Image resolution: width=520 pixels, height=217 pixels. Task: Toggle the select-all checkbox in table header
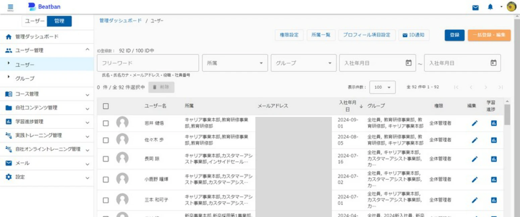tap(106, 106)
